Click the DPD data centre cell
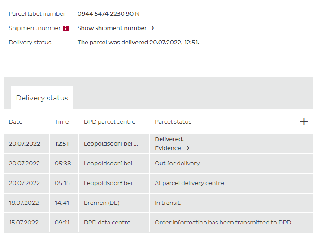The width and height of the screenshot is (317, 250). point(107,223)
